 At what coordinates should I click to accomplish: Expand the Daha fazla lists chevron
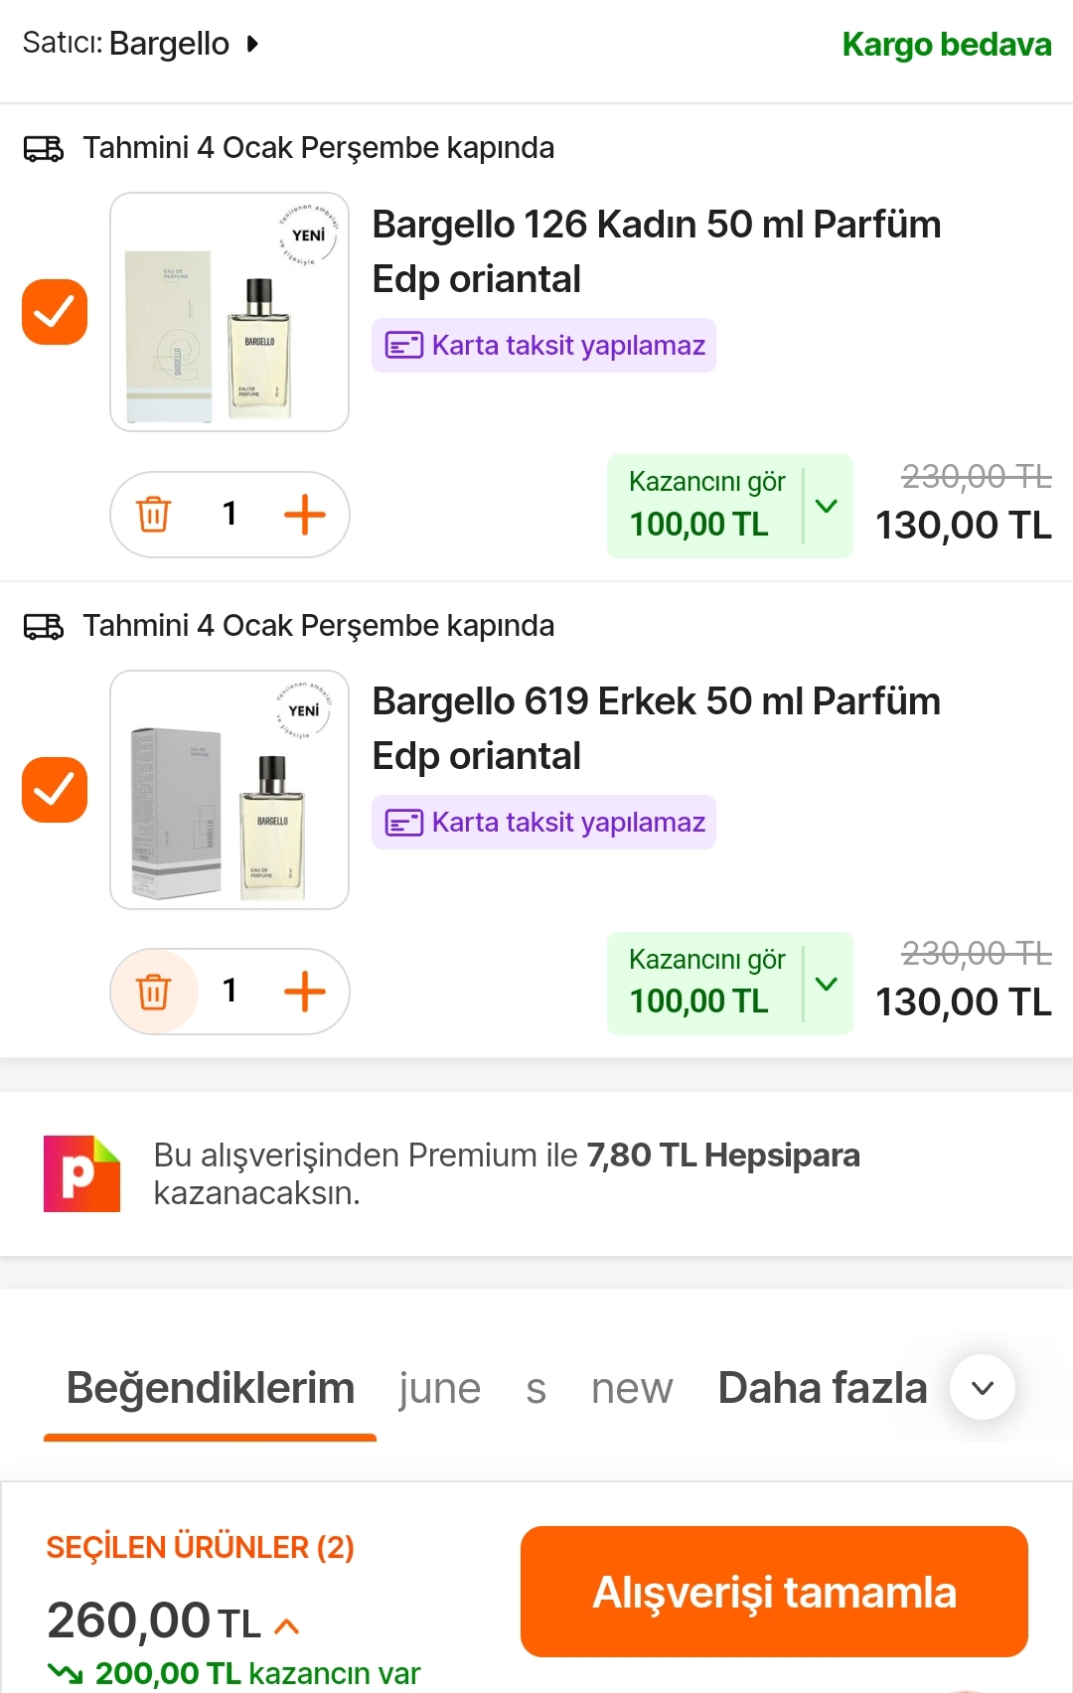(983, 1388)
